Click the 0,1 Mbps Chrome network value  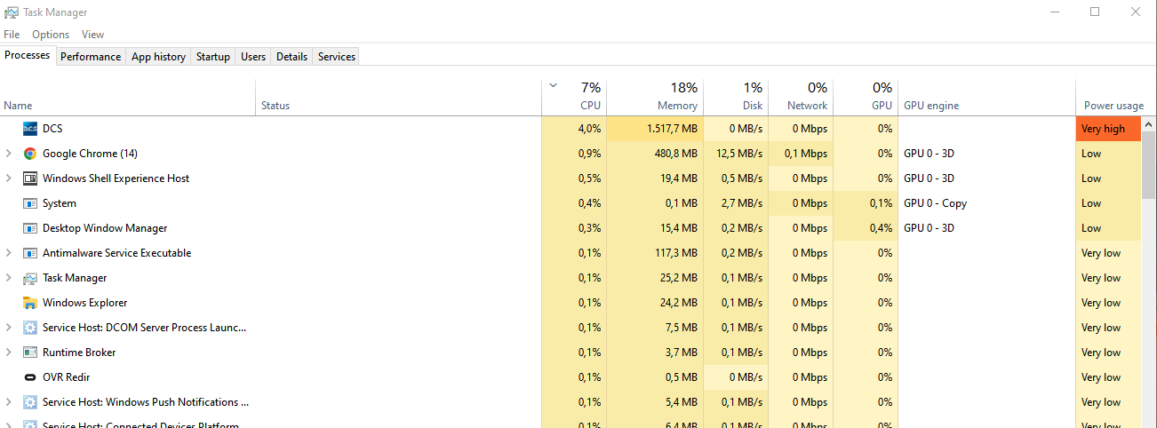click(808, 154)
